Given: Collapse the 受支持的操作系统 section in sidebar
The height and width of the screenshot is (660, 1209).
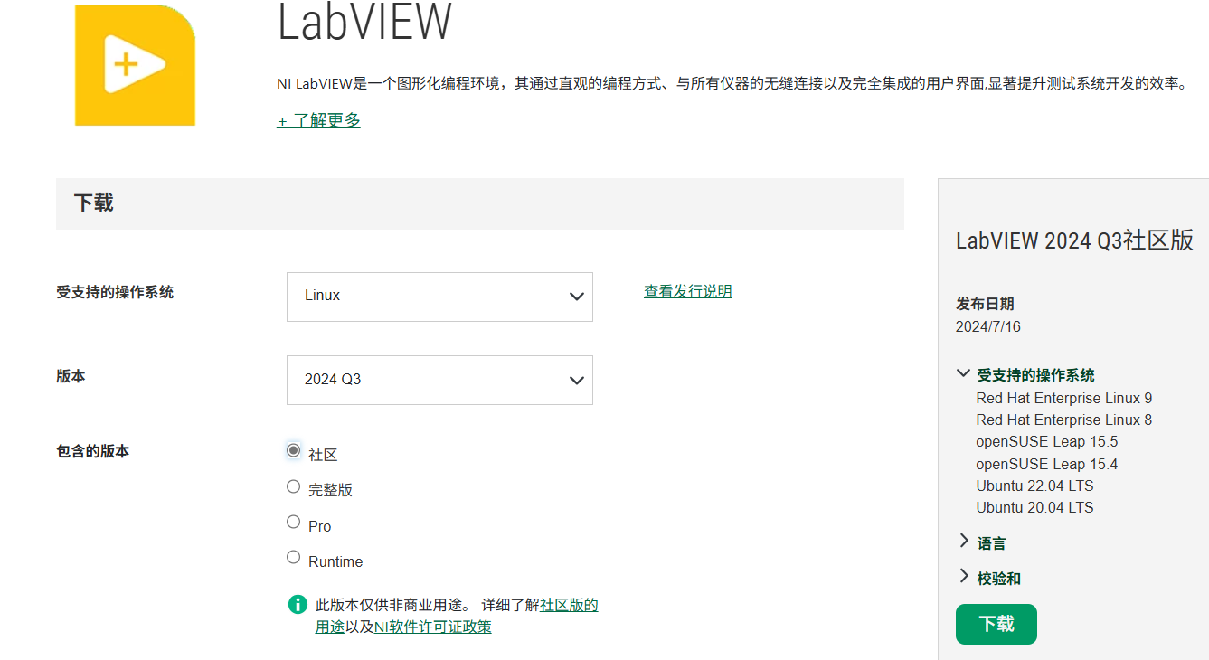Looking at the screenshot, I should (1025, 374).
